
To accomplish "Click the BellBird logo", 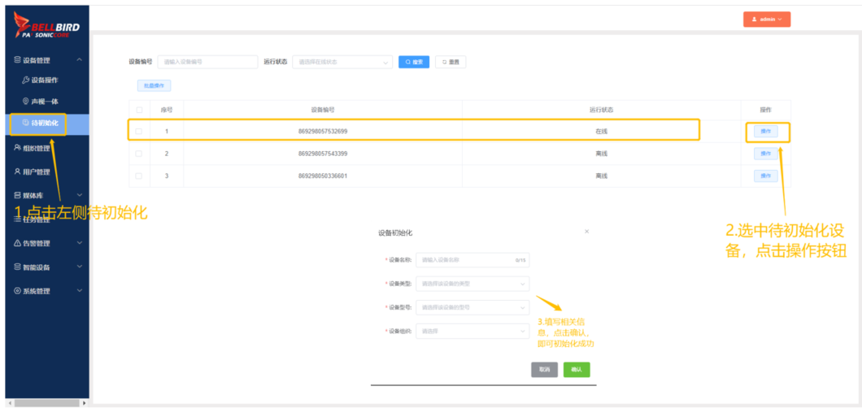I will pyautogui.click(x=46, y=30).
